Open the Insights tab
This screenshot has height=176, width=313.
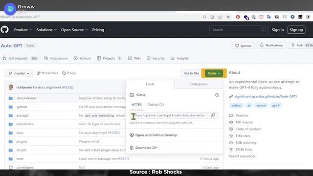click(179, 58)
